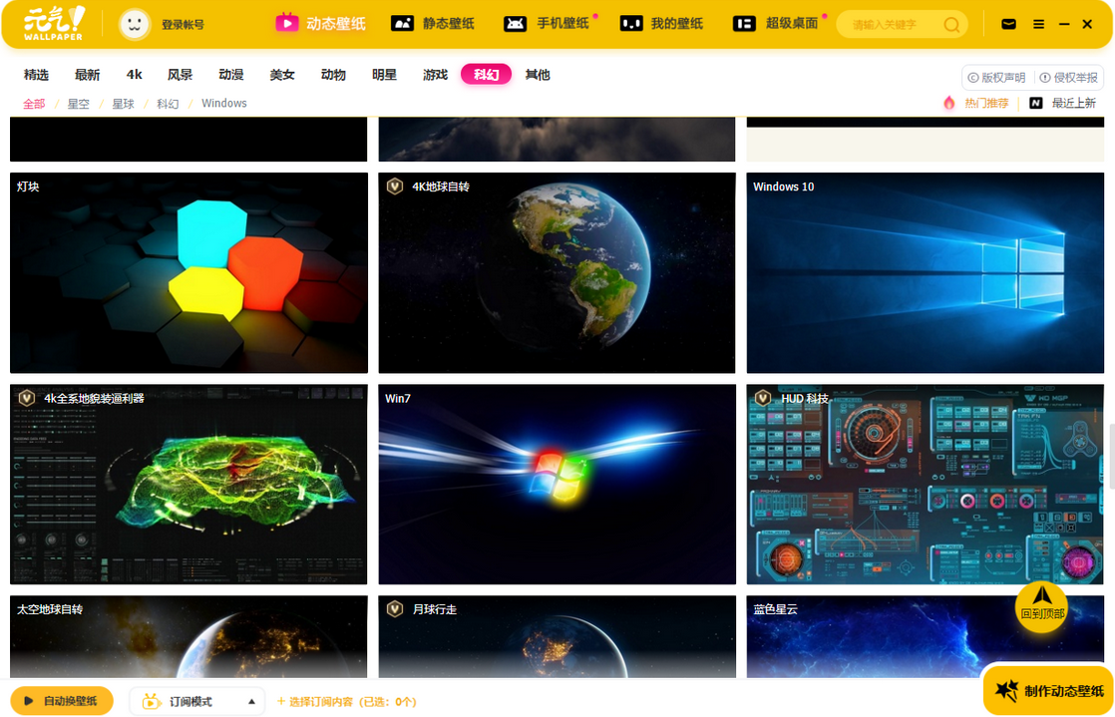Click the 手机壁纸 phone icon
Image resolution: width=1115 pixels, height=717 pixels.
(516, 24)
